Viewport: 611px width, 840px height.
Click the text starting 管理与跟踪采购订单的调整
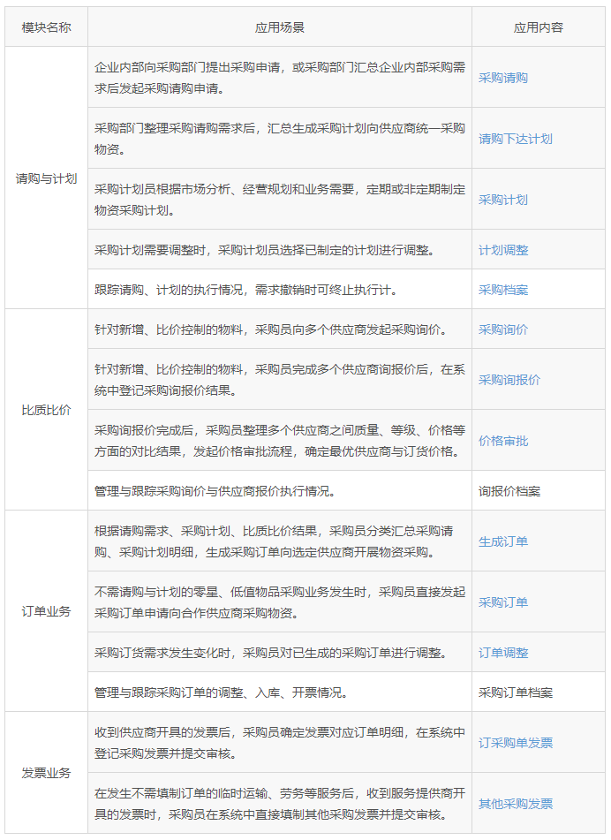pos(221,692)
